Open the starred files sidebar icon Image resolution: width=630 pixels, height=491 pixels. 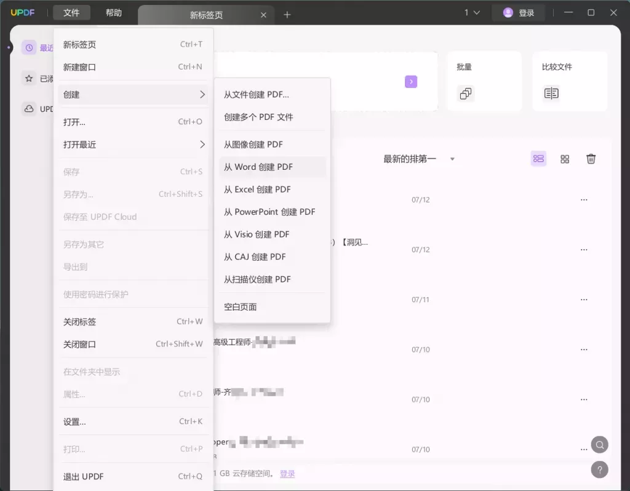[29, 78]
